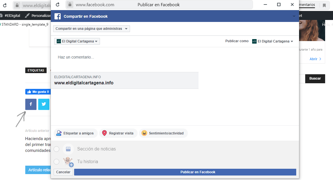333x180 pixels.
Task: Click Personalizar in the background admin bar
Action: [x=38, y=15]
